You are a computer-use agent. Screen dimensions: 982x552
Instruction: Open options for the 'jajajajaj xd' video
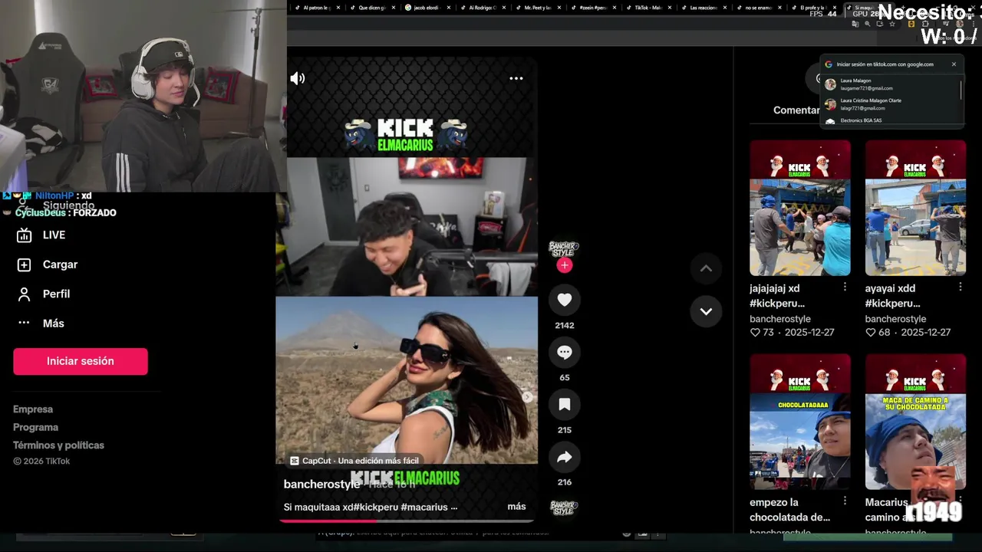click(x=845, y=287)
